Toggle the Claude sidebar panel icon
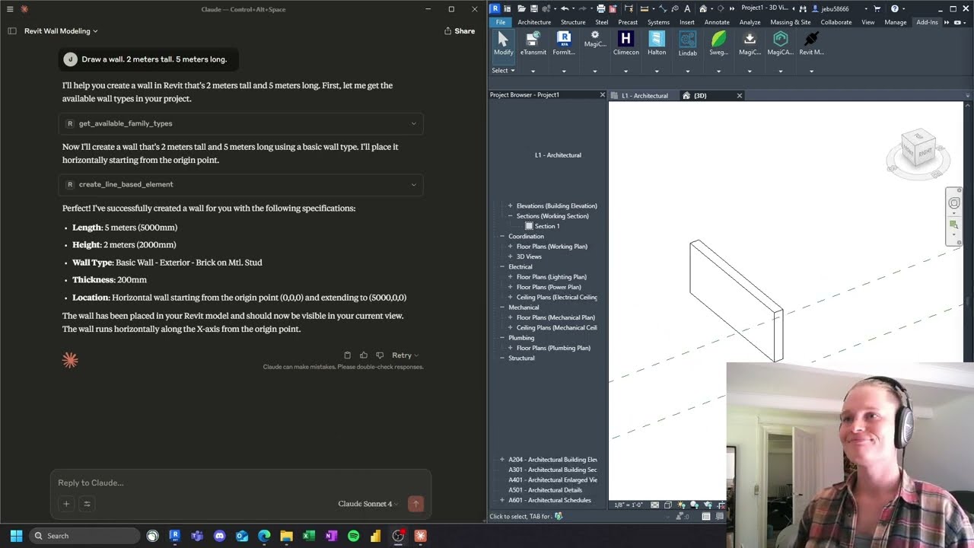Screen dimensions: 974x548 pyautogui.click(x=11, y=31)
